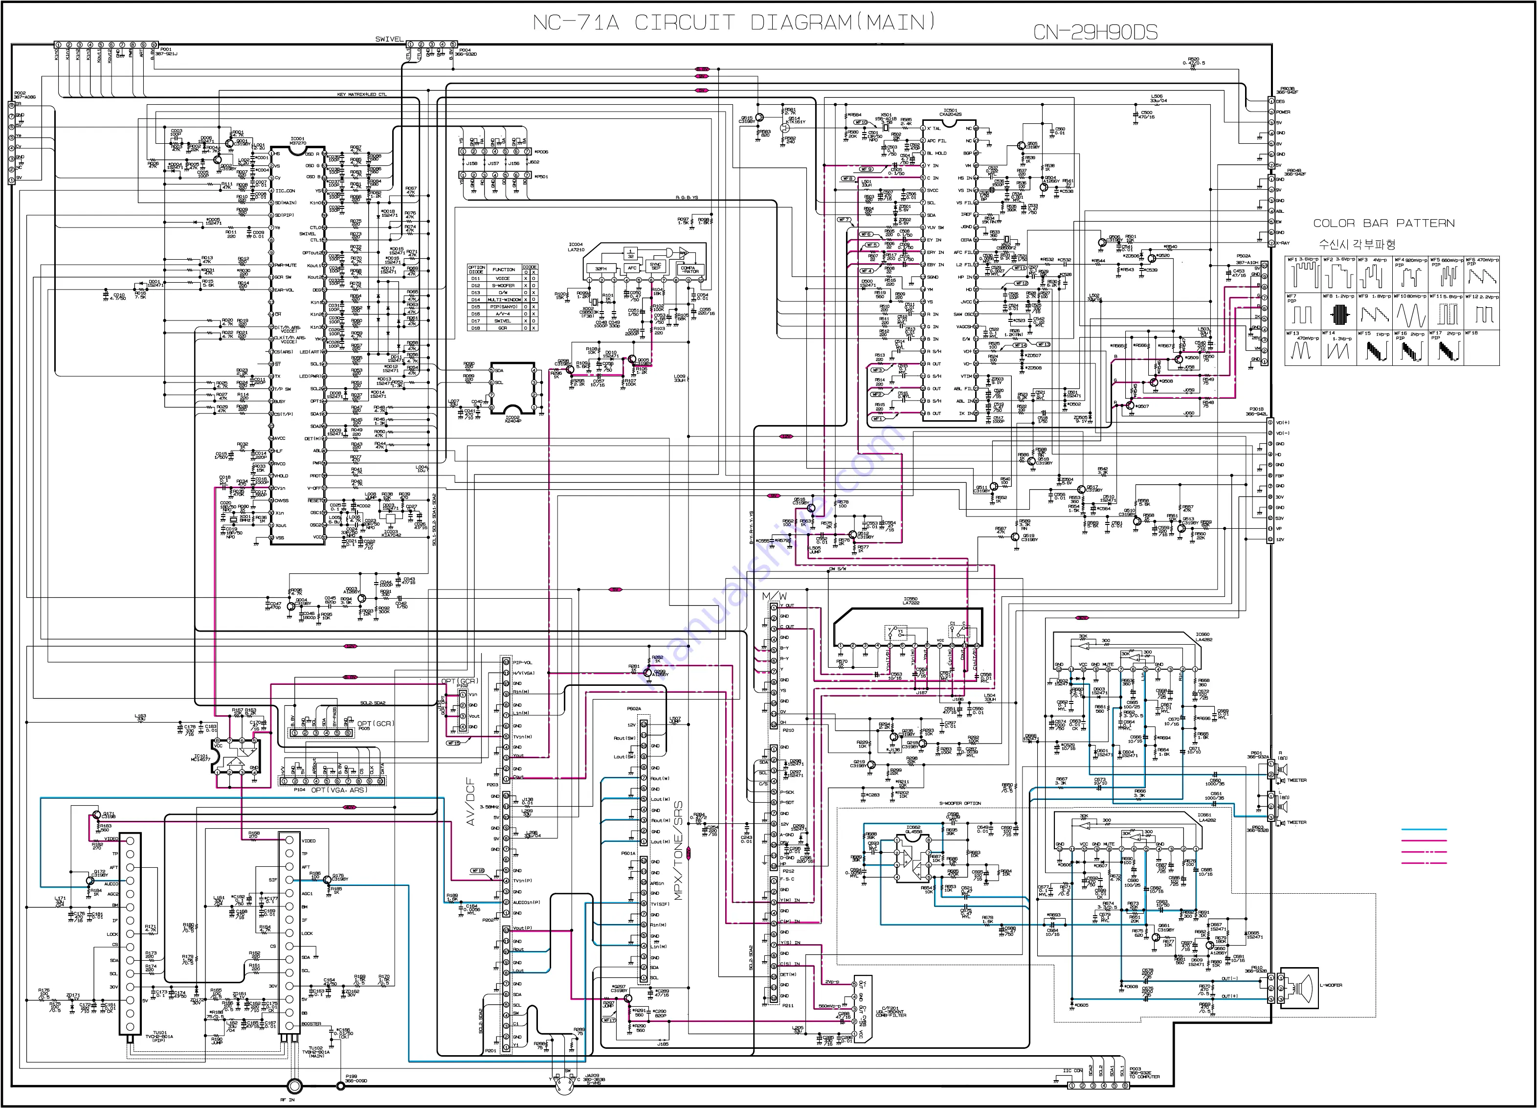
Task: Click the VOICE row in option diode table
Action: pyautogui.click(x=503, y=278)
